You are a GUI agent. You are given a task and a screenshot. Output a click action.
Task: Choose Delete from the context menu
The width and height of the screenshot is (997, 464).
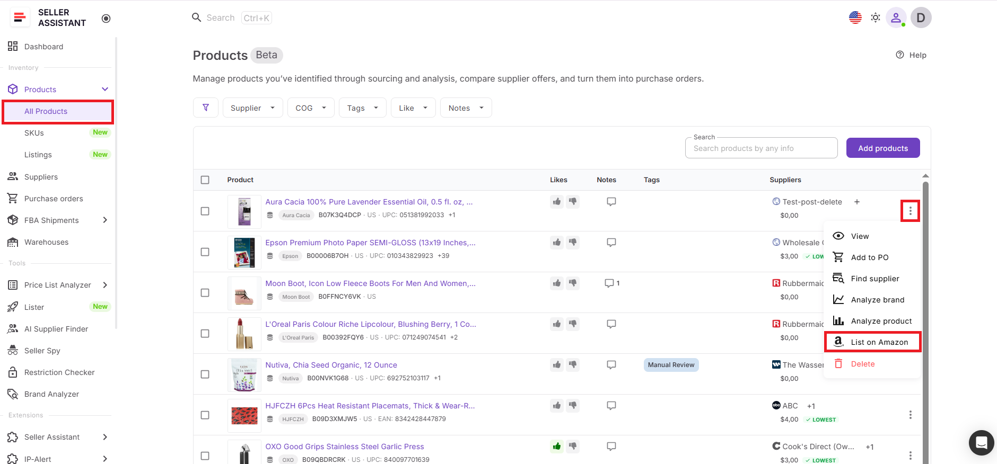(872, 364)
